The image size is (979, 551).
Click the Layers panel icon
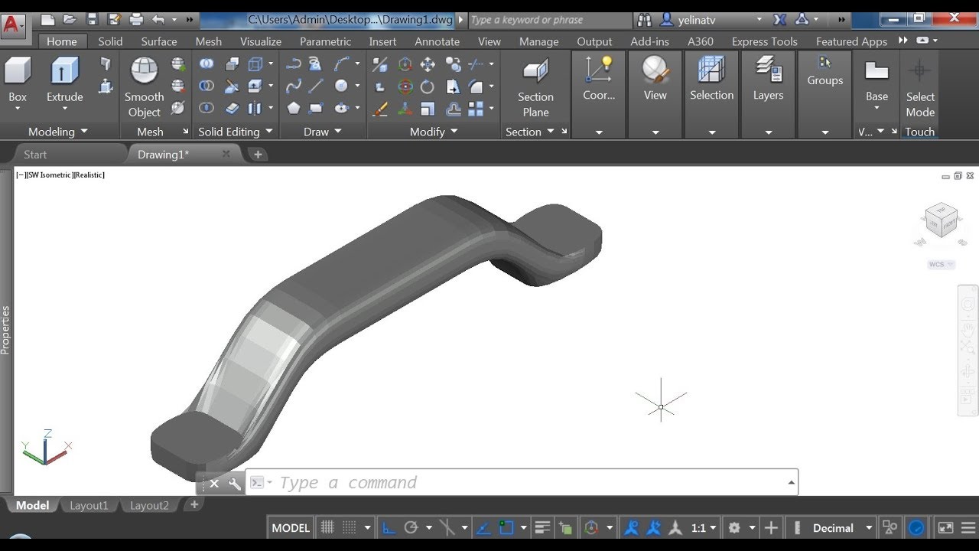(768, 80)
